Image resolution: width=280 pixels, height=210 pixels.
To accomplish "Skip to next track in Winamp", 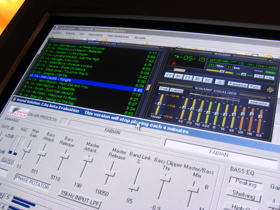I will [207, 80].
